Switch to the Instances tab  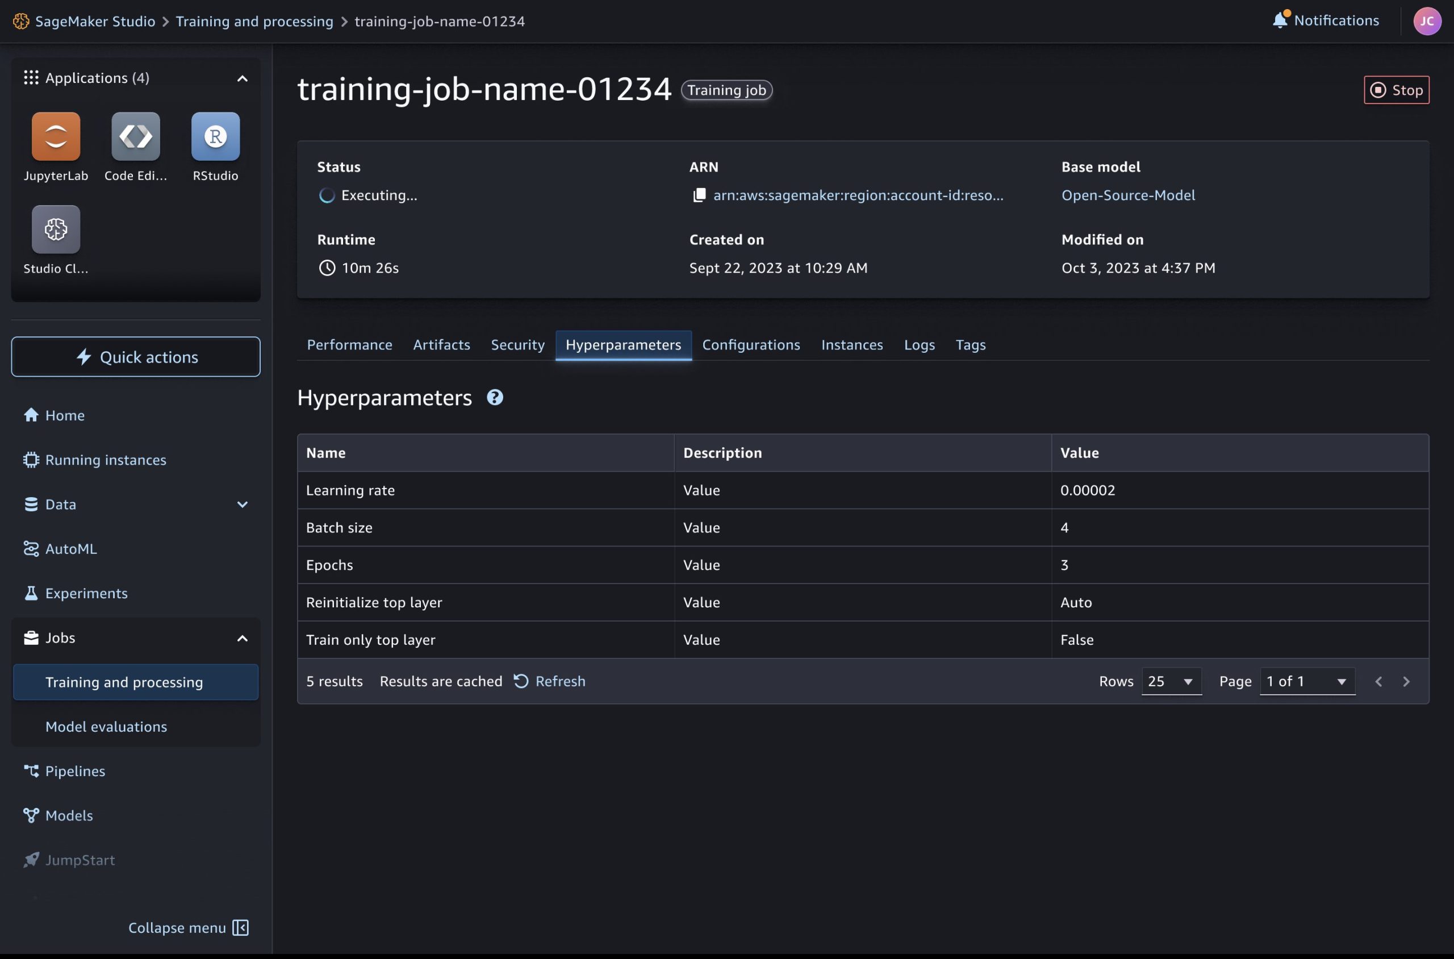[x=852, y=345]
